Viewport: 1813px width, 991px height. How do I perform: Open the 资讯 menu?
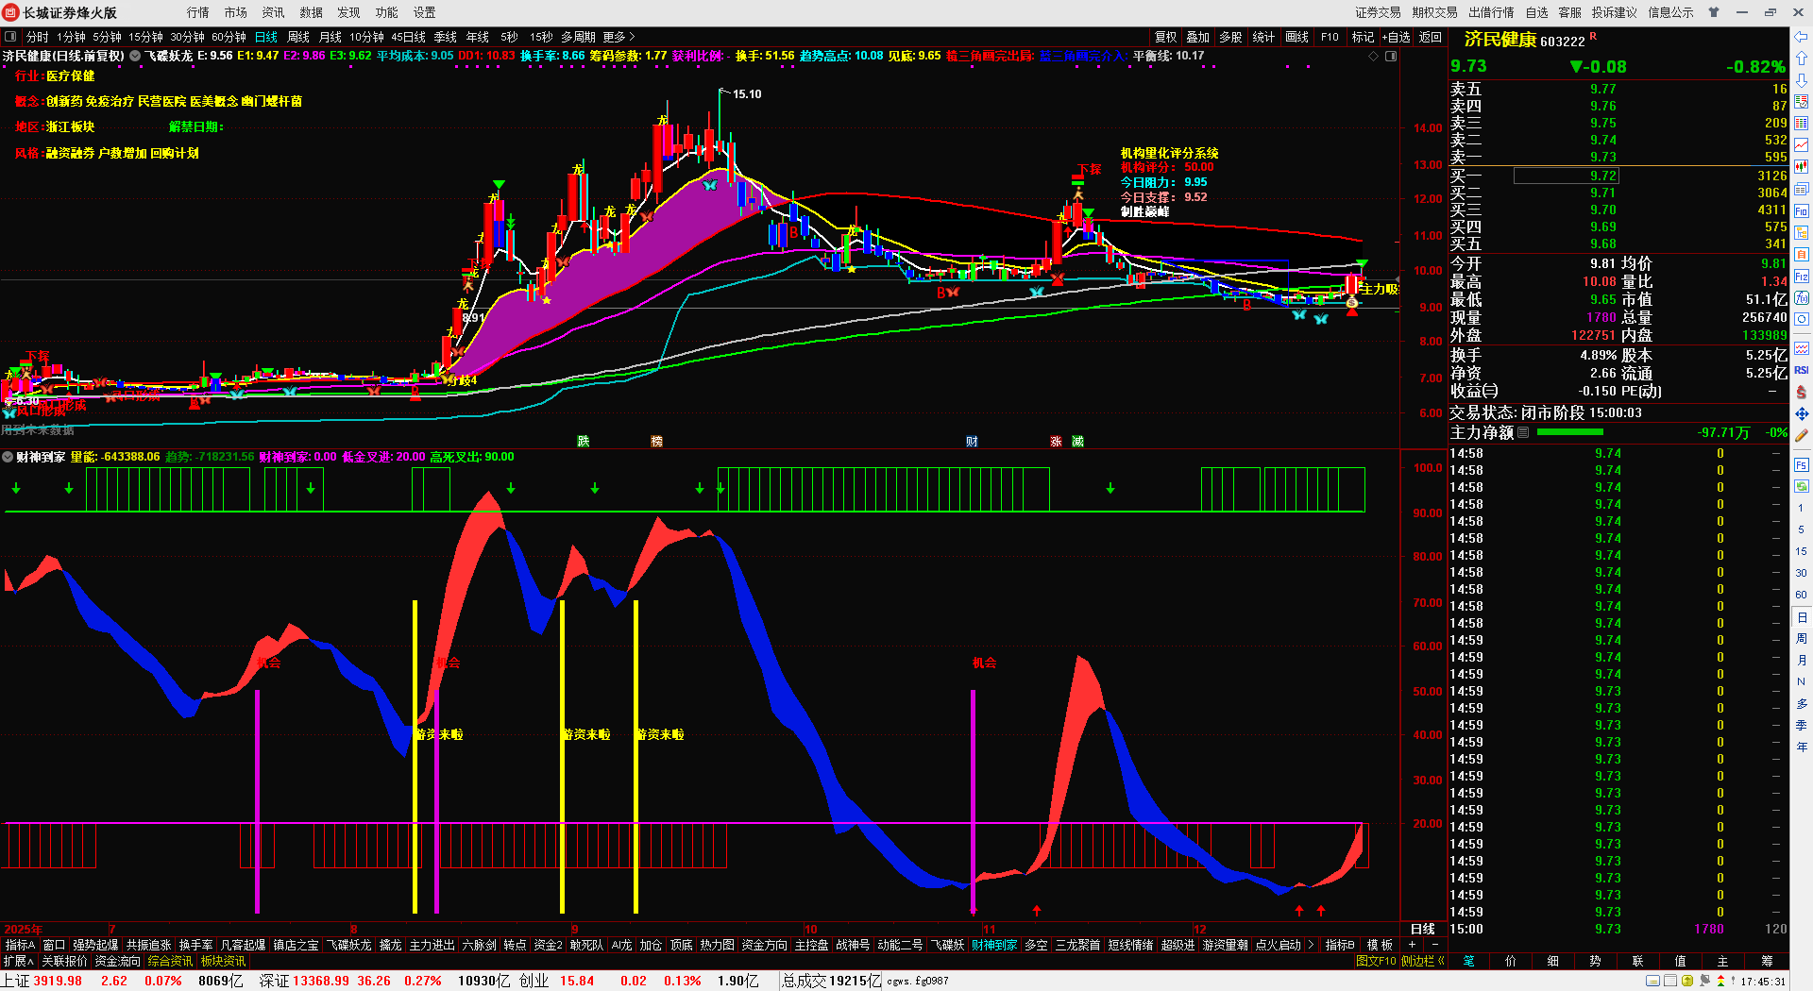tap(274, 12)
